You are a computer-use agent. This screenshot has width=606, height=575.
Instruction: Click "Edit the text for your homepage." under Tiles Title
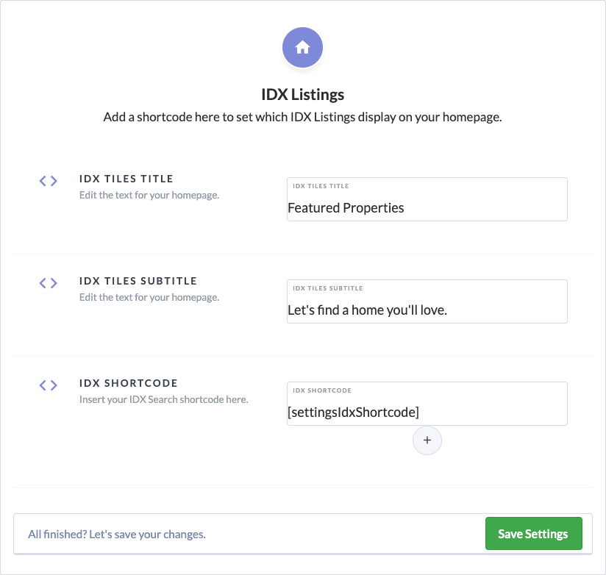click(149, 195)
